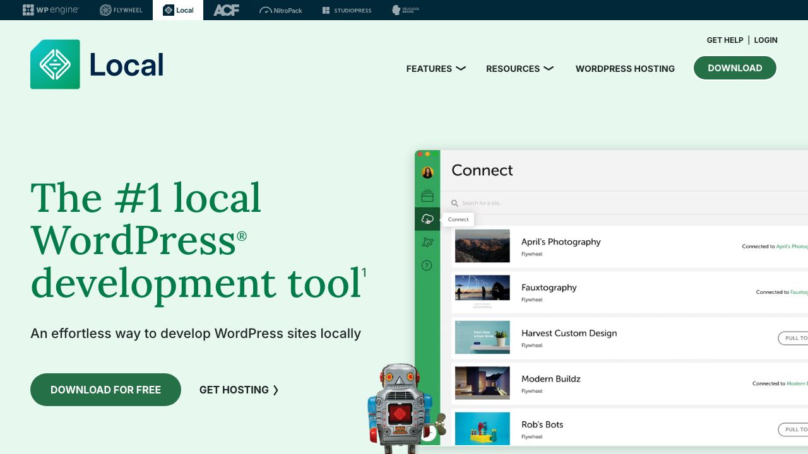Click the search magnifier icon
The width and height of the screenshot is (808, 454).
click(454, 203)
